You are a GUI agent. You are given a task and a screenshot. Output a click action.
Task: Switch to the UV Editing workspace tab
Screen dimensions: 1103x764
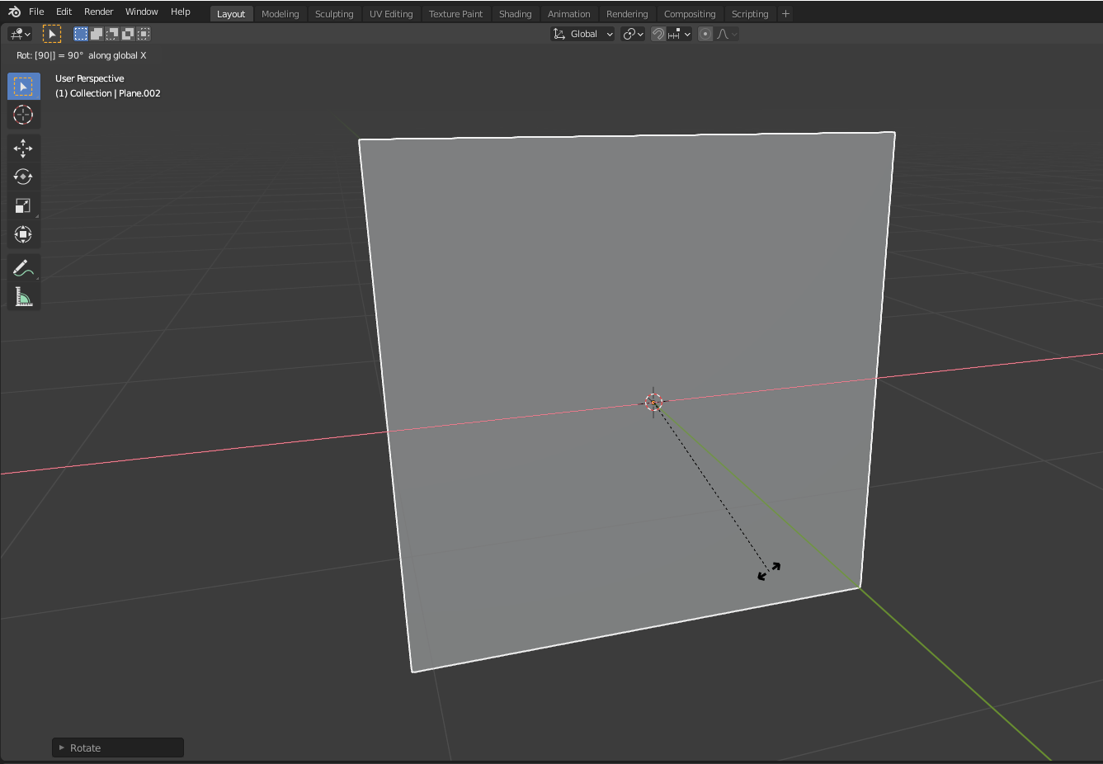(391, 14)
